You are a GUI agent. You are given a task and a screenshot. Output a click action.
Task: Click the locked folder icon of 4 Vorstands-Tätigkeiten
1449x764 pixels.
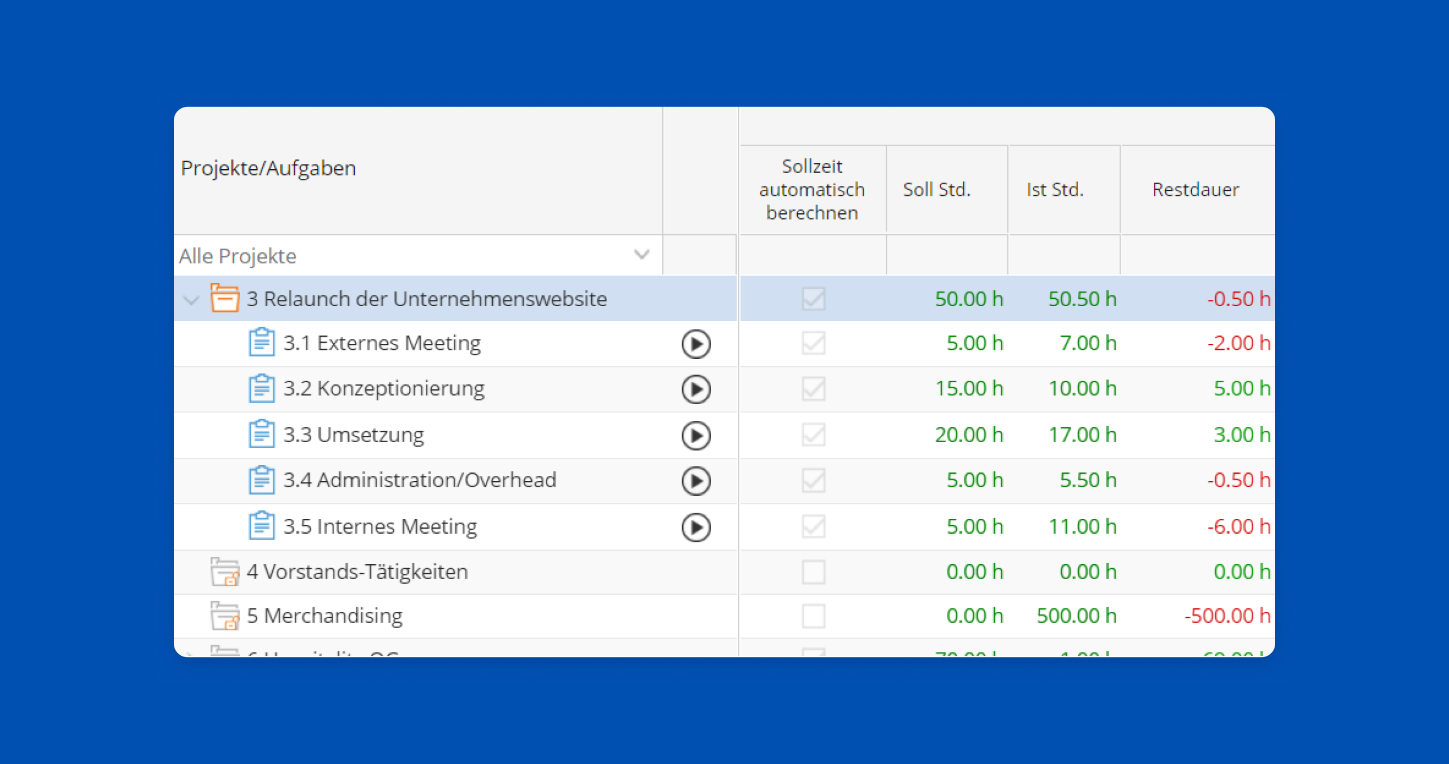click(x=224, y=572)
